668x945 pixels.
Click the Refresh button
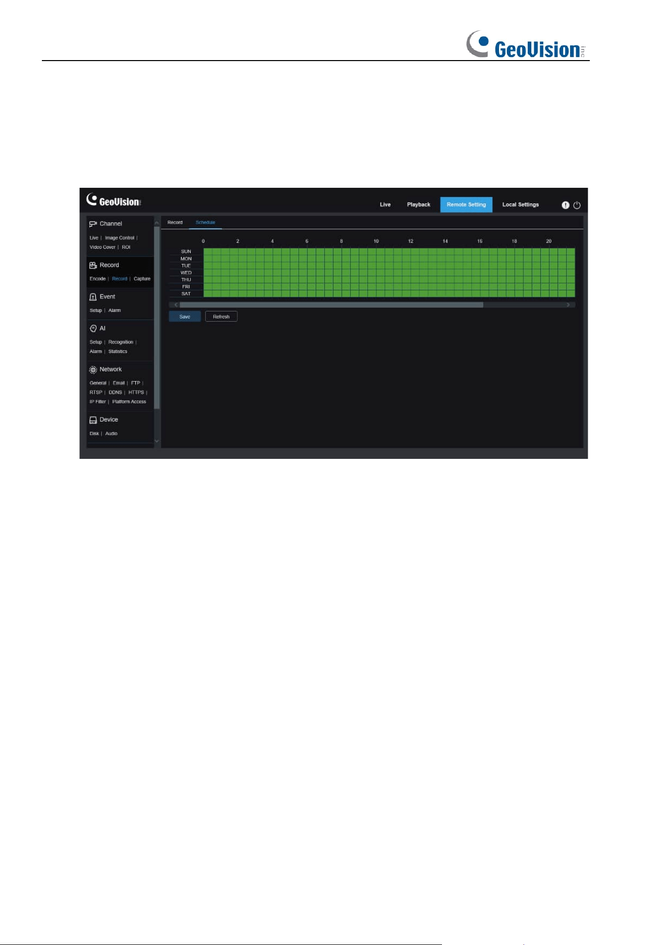point(221,317)
